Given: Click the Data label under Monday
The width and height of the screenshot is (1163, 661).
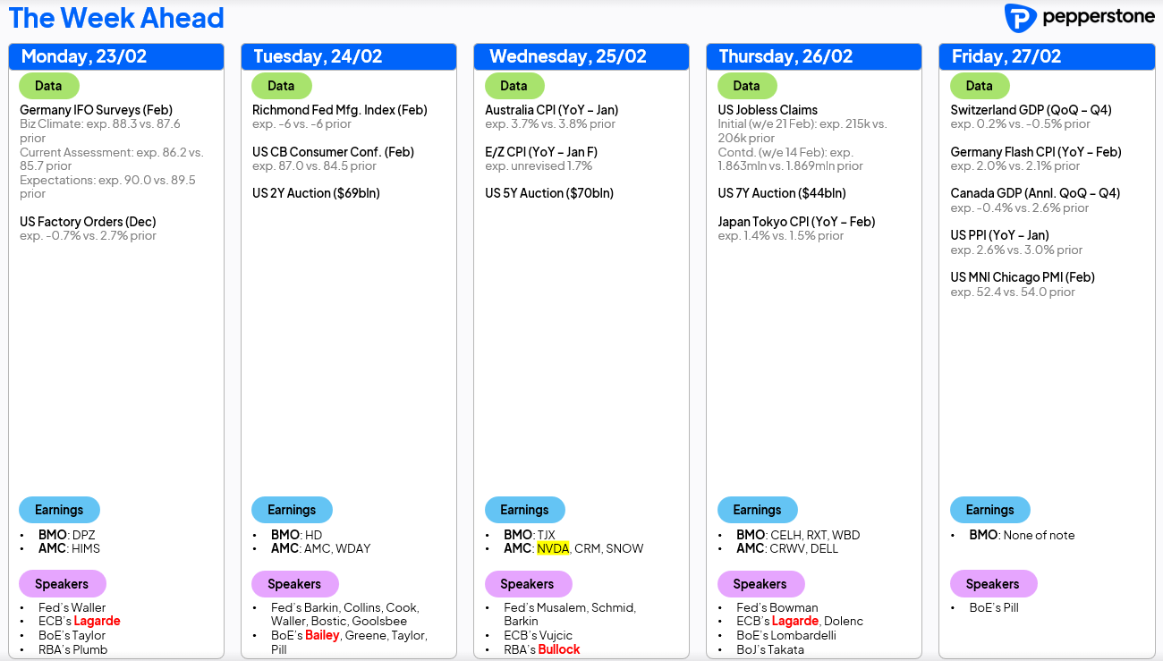Looking at the screenshot, I should point(48,86).
